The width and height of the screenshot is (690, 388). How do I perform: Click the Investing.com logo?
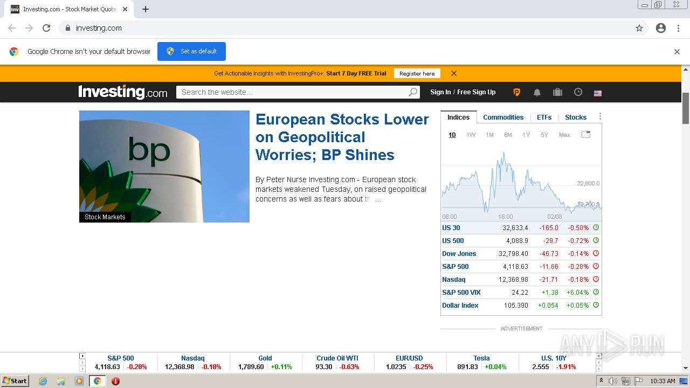click(123, 92)
